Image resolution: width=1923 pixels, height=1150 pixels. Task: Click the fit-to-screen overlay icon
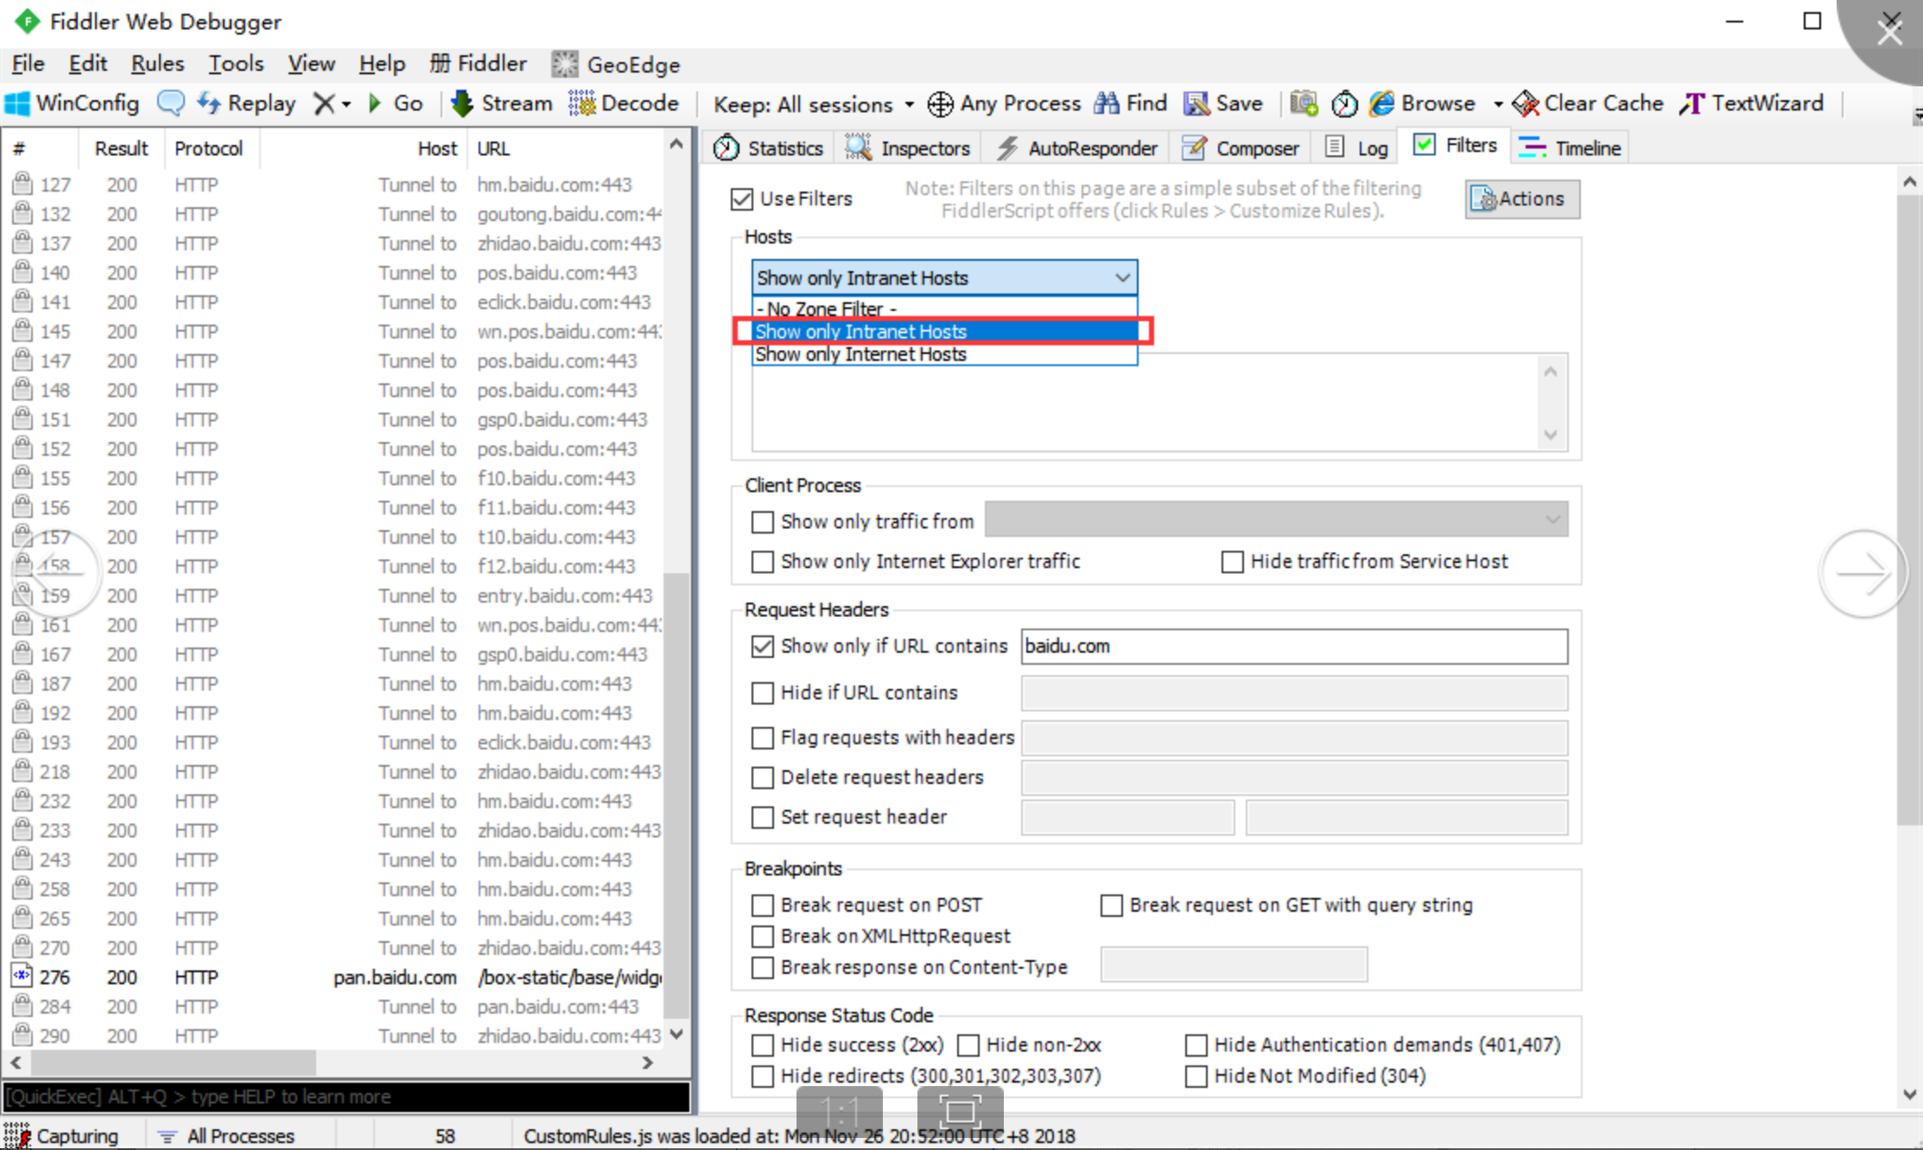[960, 1110]
